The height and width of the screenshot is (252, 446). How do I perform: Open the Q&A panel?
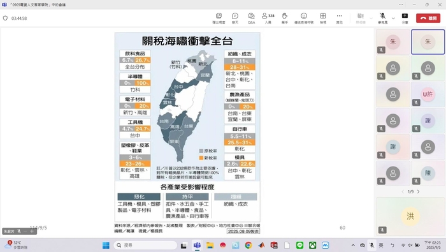point(251,19)
